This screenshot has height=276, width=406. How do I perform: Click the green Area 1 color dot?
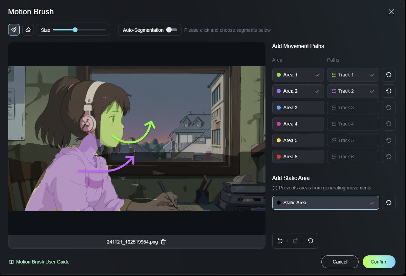point(279,75)
